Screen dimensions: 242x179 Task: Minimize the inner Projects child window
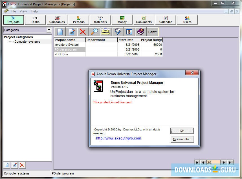[226, 11]
